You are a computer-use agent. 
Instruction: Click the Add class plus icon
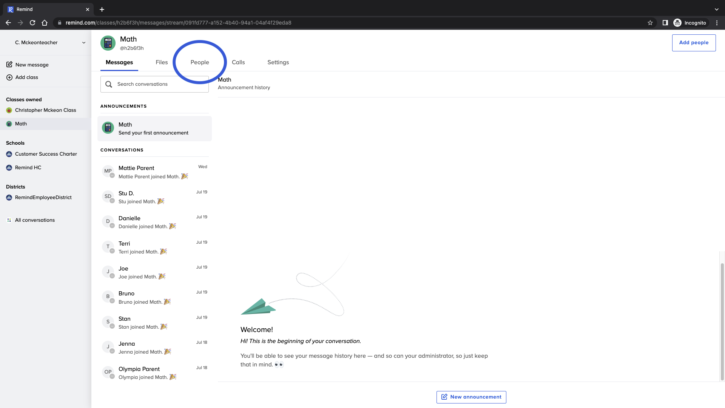9,77
